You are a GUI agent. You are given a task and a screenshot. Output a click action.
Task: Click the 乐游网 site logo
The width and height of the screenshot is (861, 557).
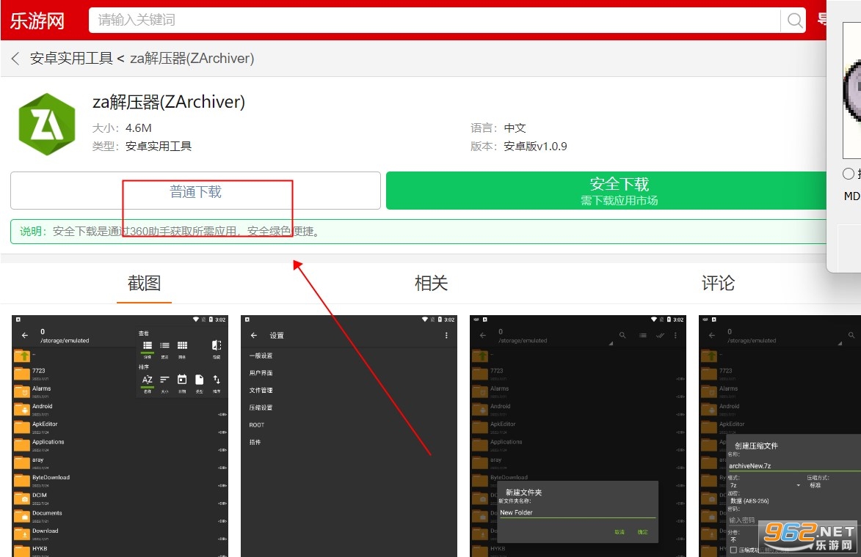[37, 21]
